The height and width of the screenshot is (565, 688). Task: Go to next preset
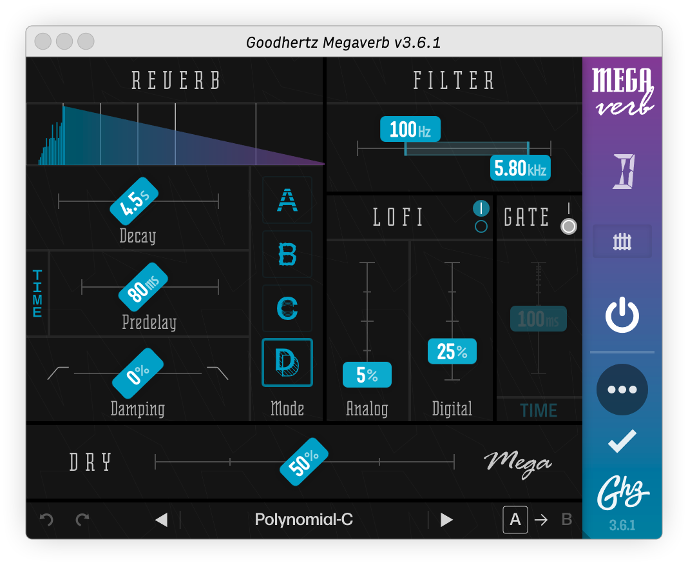coord(446,520)
